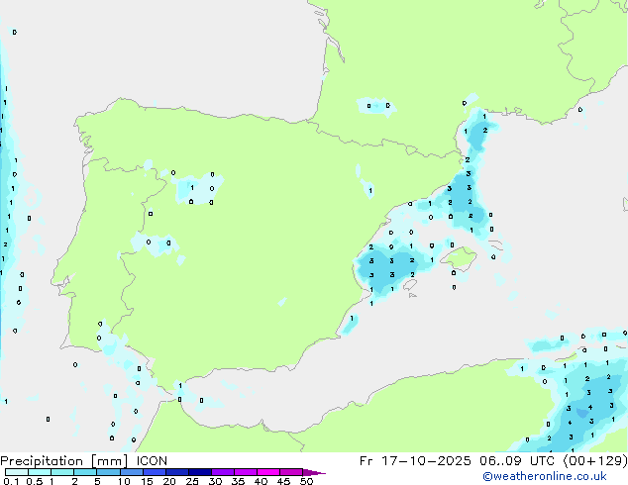Image resolution: width=628 pixels, height=485 pixels.
Task: Click the "50" legend scale label
Action: [x=306, y=481]
